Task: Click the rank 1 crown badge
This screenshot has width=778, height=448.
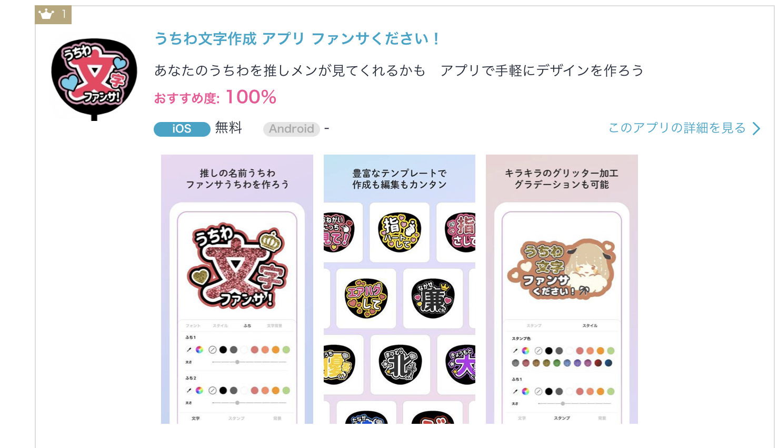Action: pyautogui.click(x=53, y=15)
